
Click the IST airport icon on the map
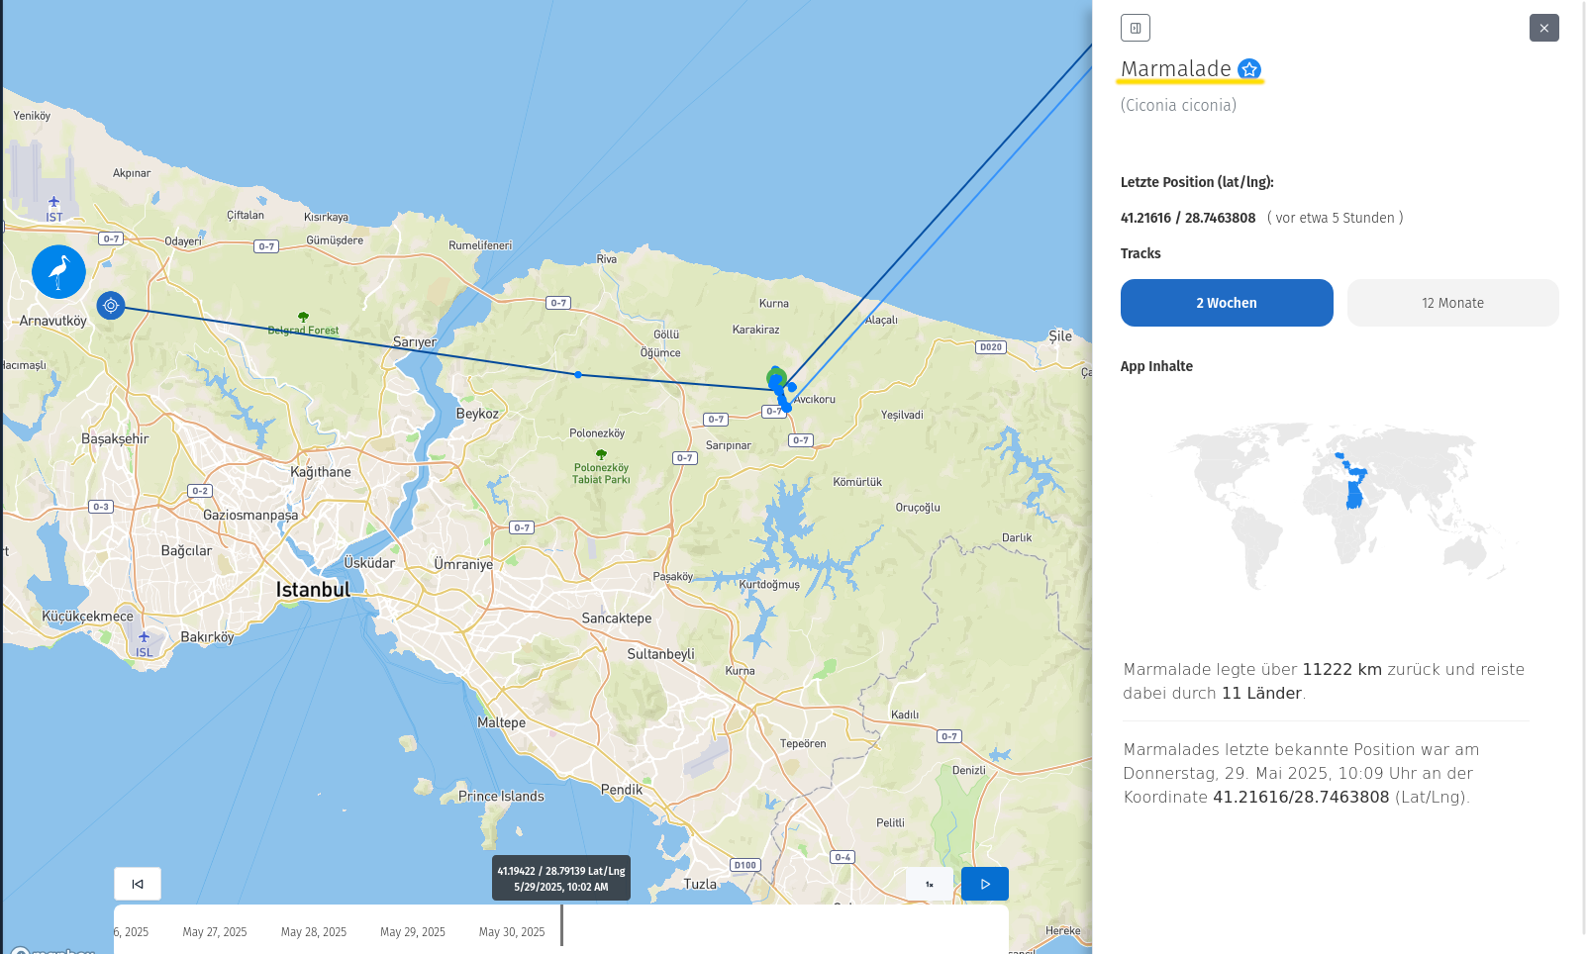click(53, 203)
